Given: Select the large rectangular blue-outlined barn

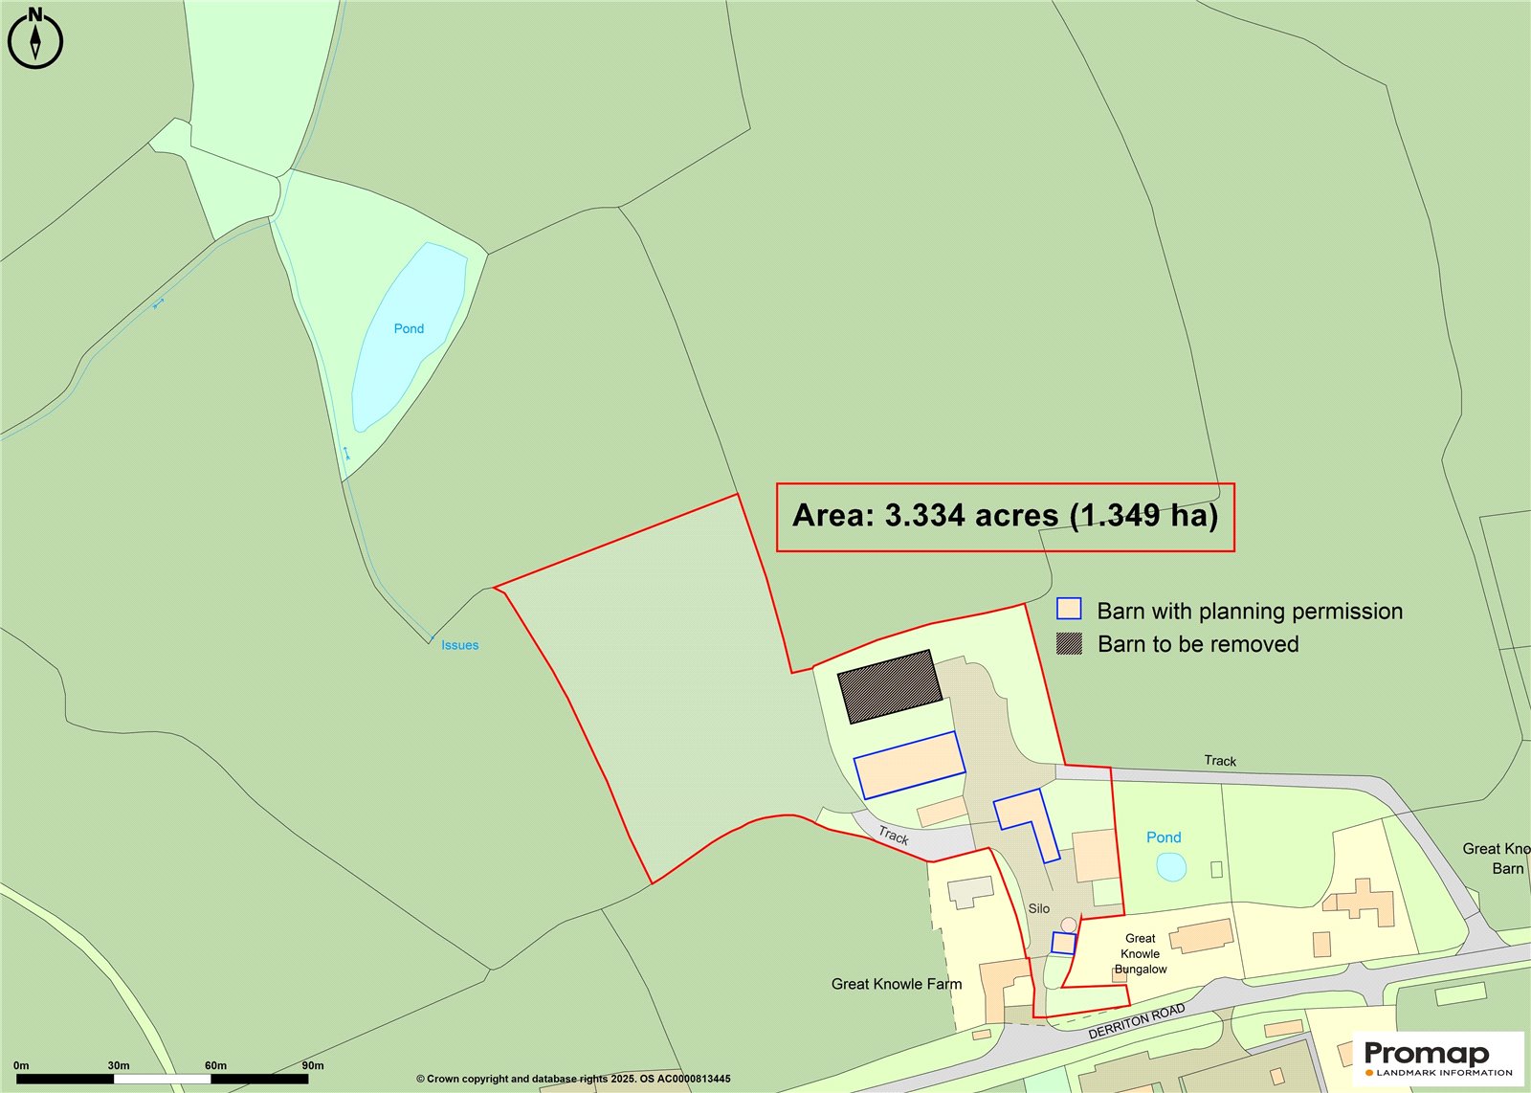Looking at the screenshot, I should pos(909,765).
